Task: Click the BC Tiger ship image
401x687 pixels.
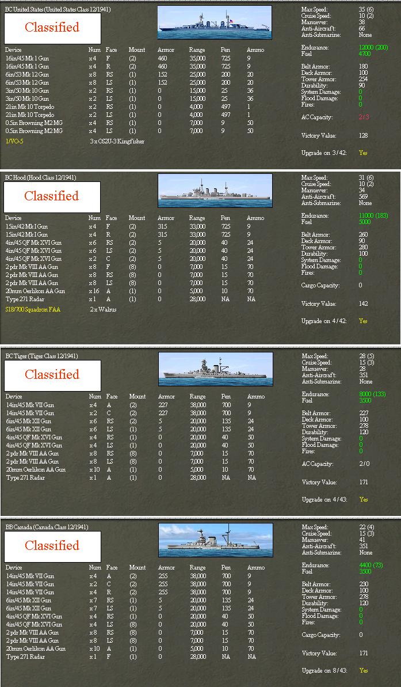Action: [216, 369]
